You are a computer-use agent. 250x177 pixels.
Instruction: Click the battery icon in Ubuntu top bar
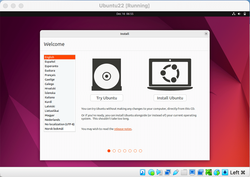tap(245, 14)
